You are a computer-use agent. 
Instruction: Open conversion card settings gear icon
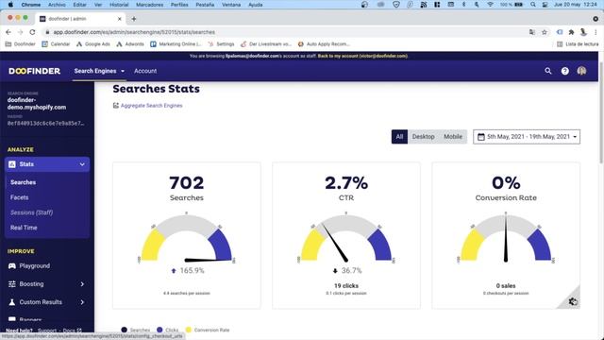tap(573, 301)
